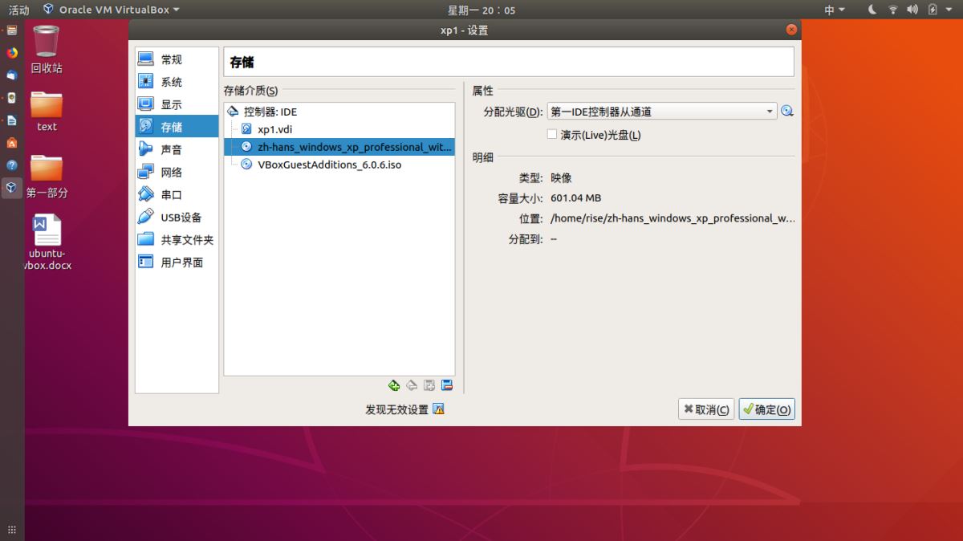Viewport: 963px width, 541px height.
Task: Enable the 演示(Live)光盘 checkbox
Action: point(552,135)
